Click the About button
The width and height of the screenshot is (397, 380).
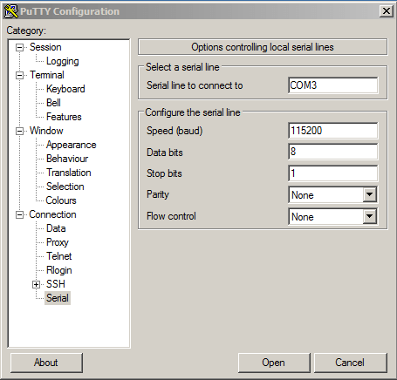click(x=46, y=363)
